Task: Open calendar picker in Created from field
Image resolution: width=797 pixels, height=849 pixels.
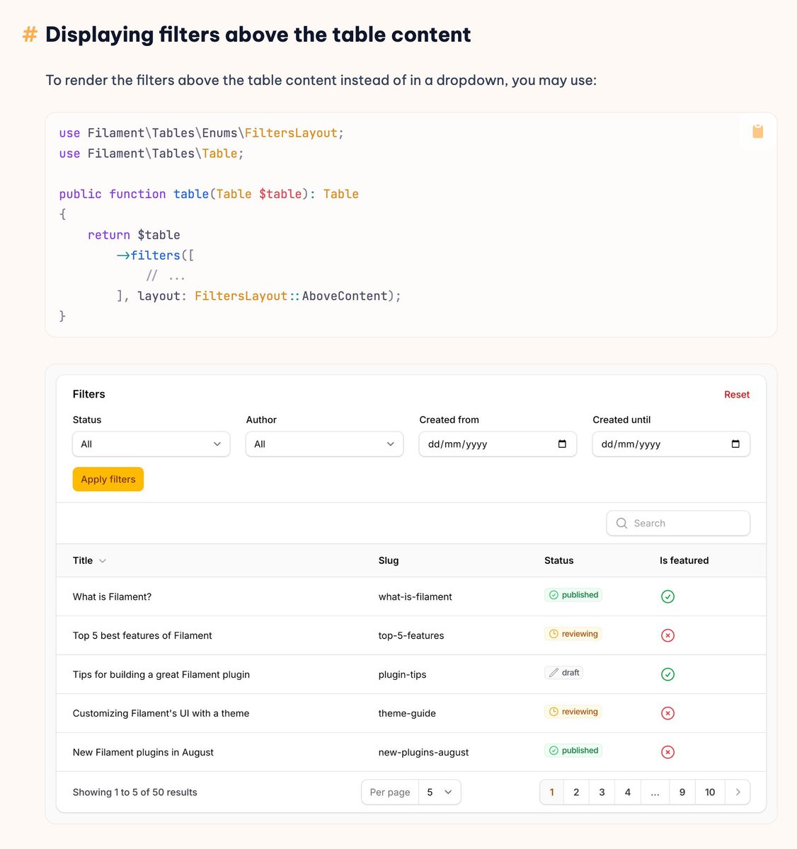Action: click(x=562, y=444)
